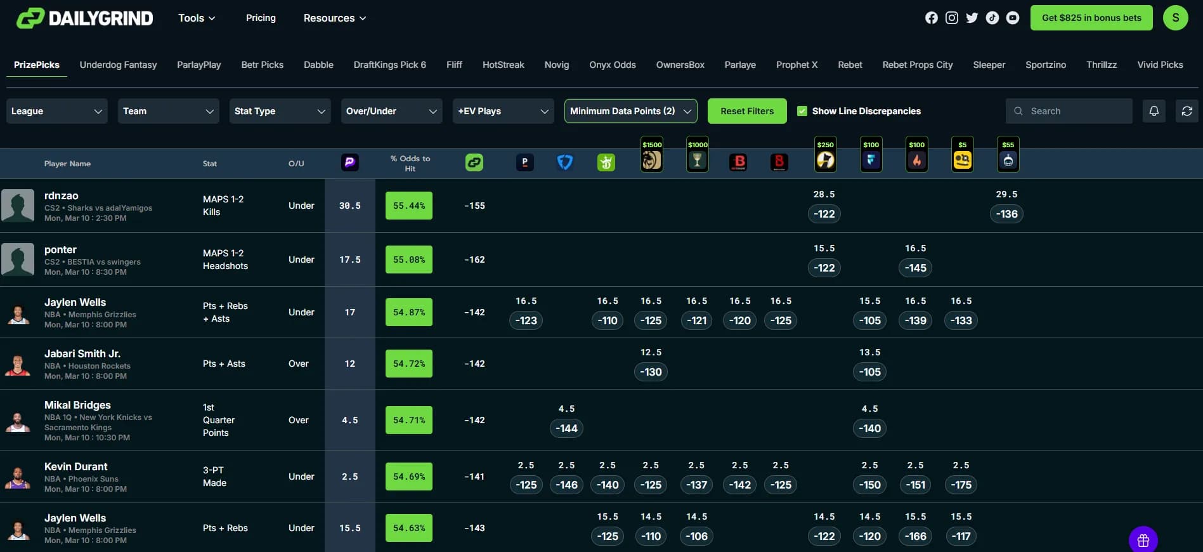Screen dimensions: 1203x552
Task: Click Get $825 in bonus bets
Action: point(1091,18)
